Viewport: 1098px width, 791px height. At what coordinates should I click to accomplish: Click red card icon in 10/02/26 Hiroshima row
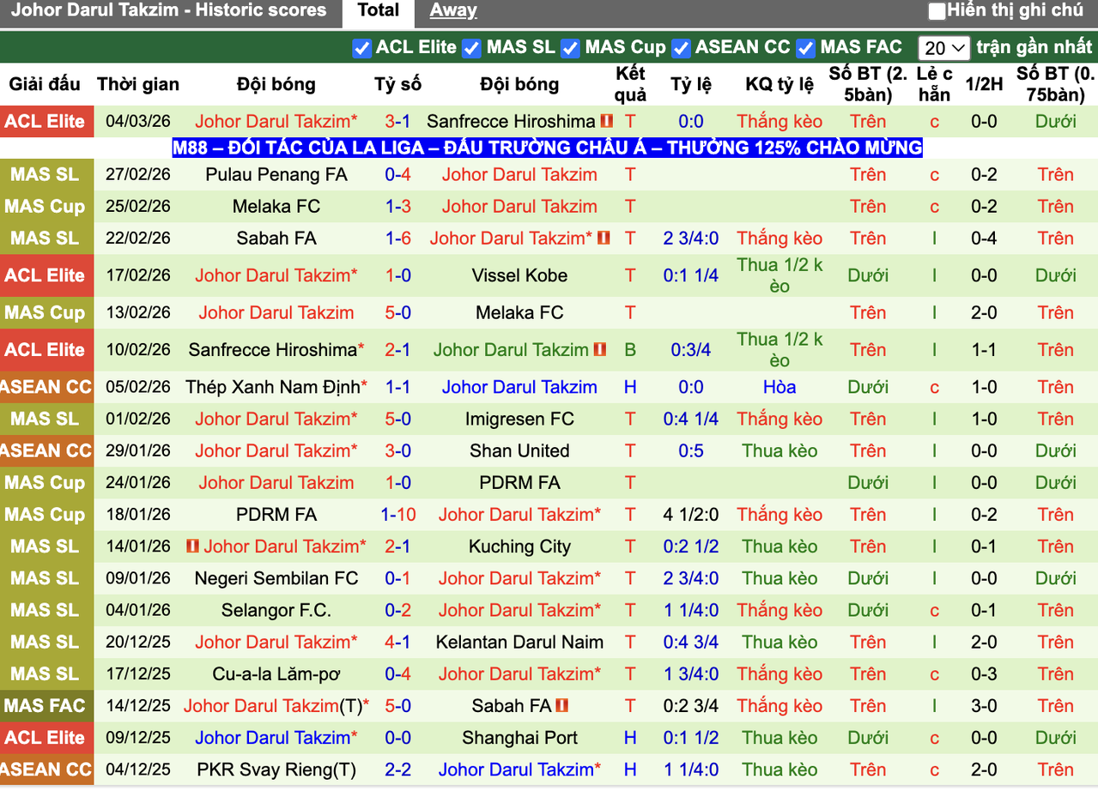pyautogui.click(x=599, y=349)
